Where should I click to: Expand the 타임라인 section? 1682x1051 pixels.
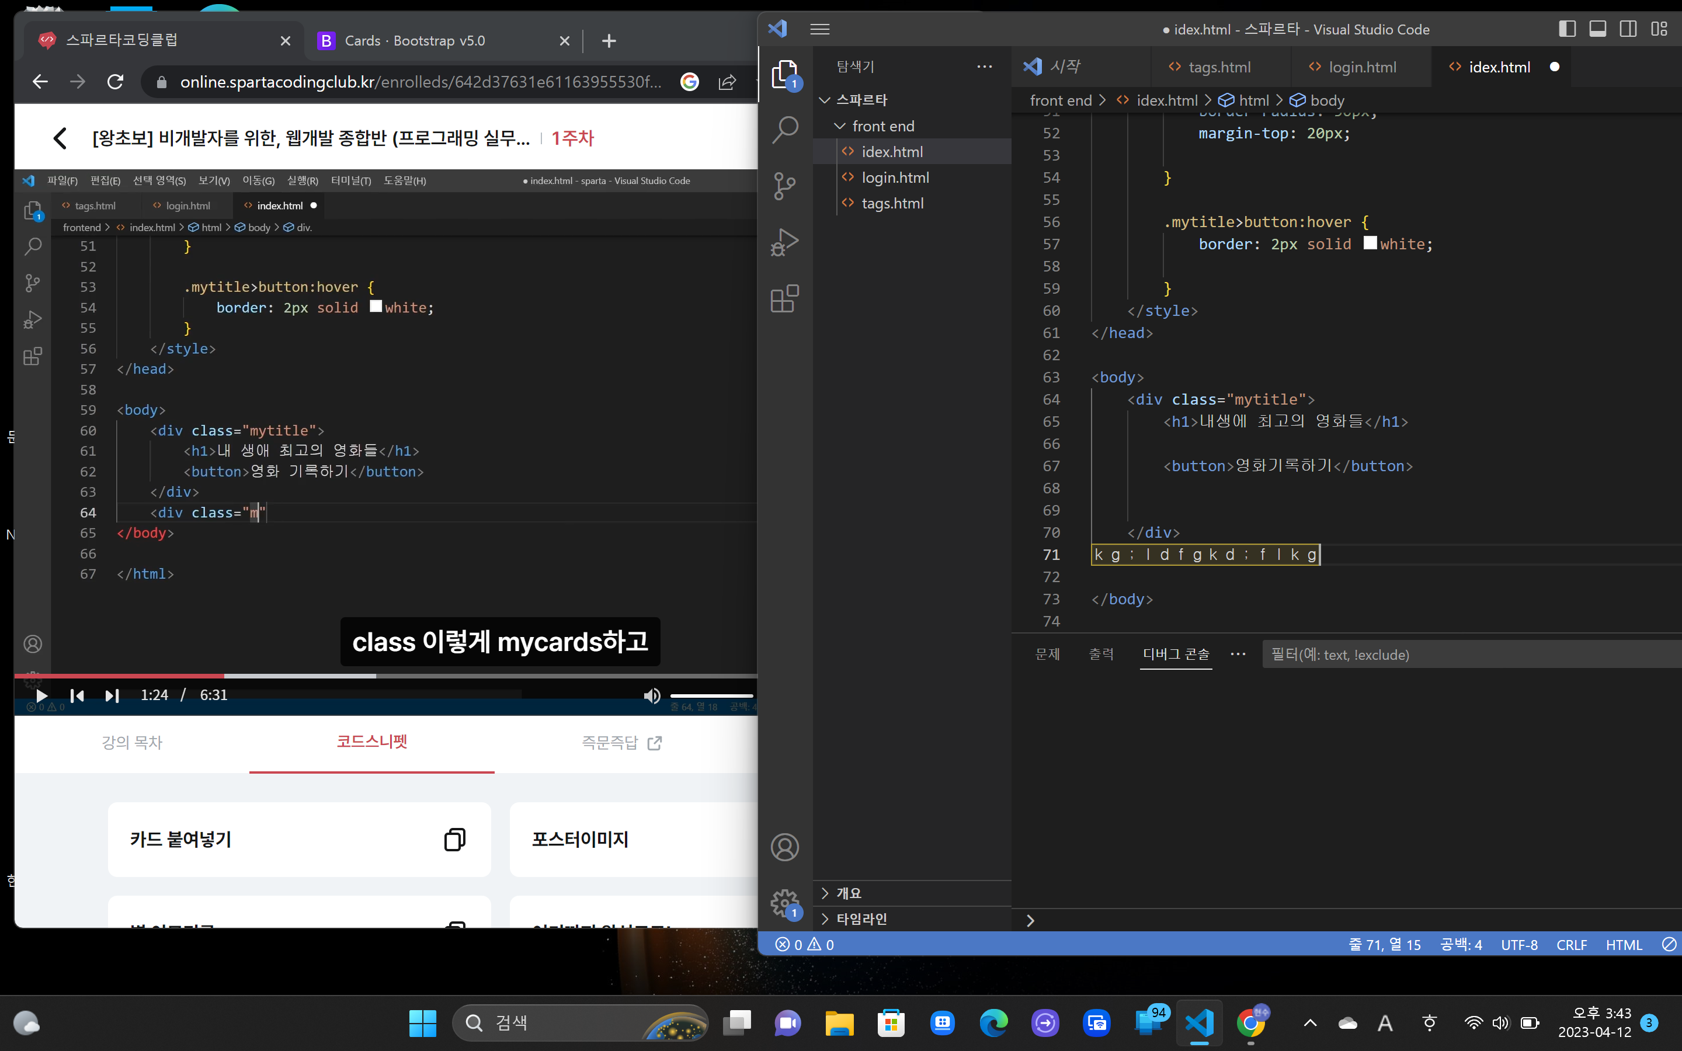coord(913,919)
